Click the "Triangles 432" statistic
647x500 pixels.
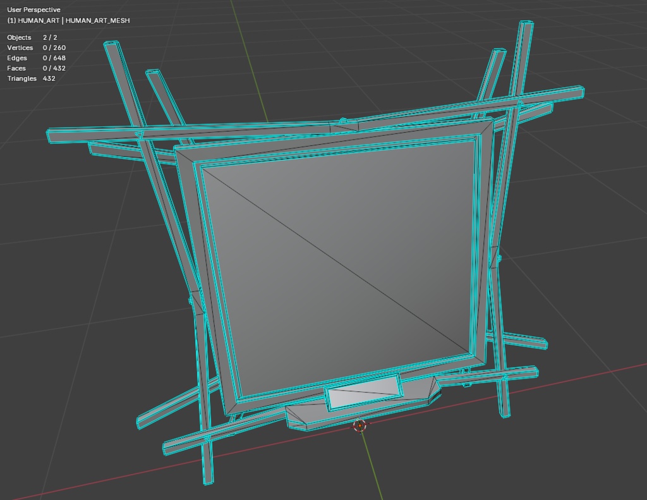(32, 78)
